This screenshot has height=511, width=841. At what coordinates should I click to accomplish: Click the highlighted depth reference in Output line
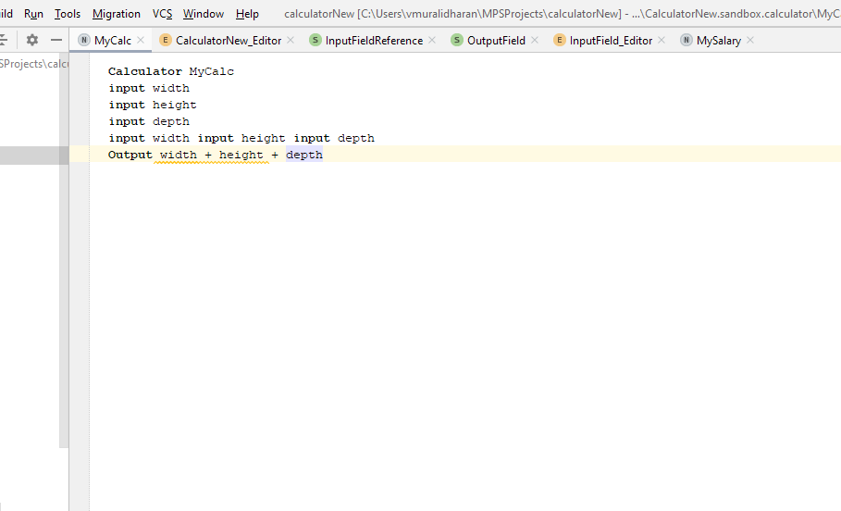coord(304,155)
